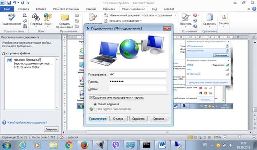Click the zoom slider in status bar
Image resolution: width=257 pixels, height=150 pixels.
point(239,137)
